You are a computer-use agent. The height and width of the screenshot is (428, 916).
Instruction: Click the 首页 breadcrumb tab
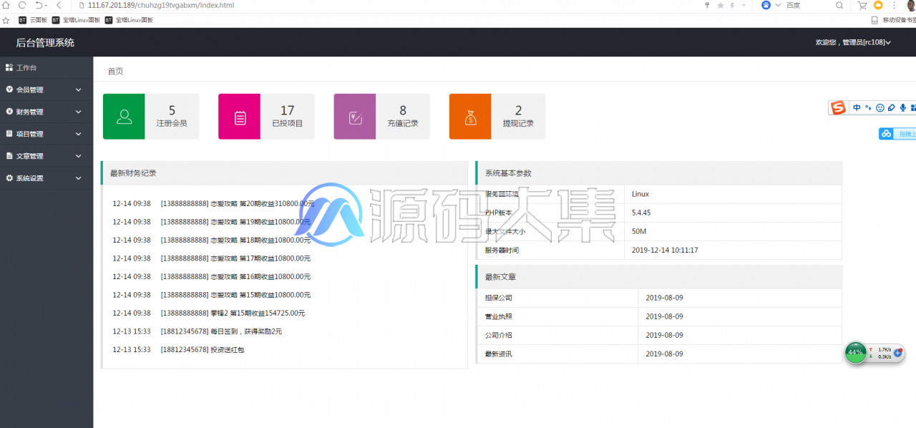coord(115,71)
